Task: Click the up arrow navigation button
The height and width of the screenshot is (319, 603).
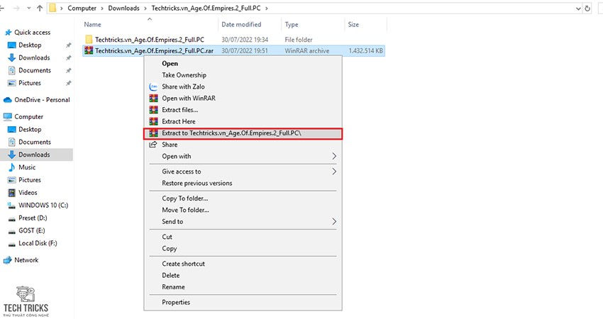Action: pos(40,8)
